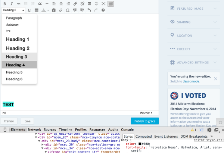The image size is (224, 153).
Task: Open the editor help icon
Action: click(103, 10)
